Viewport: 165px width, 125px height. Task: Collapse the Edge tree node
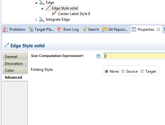36,3
